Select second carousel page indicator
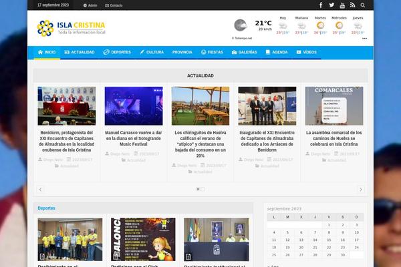401x267 pixels. coord(203,189)
